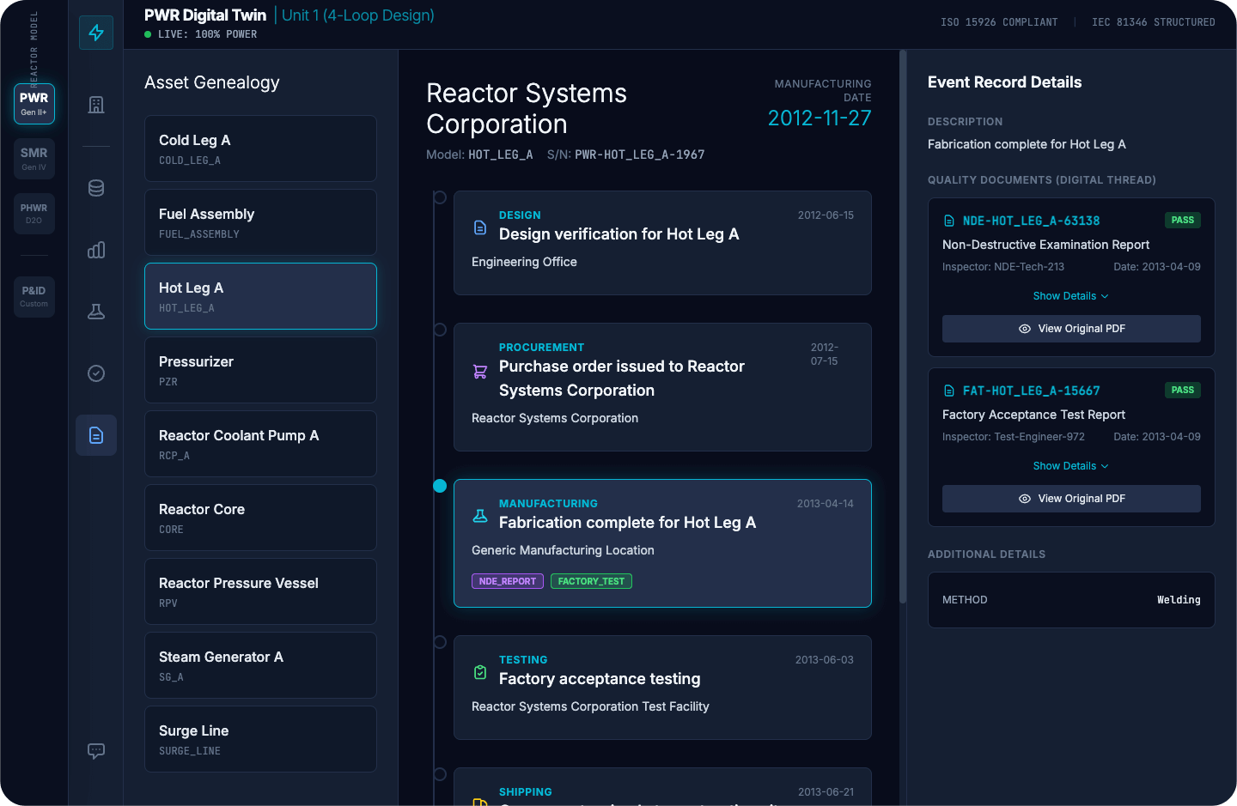View Original PDF of FAT report

click(1071, 499)
